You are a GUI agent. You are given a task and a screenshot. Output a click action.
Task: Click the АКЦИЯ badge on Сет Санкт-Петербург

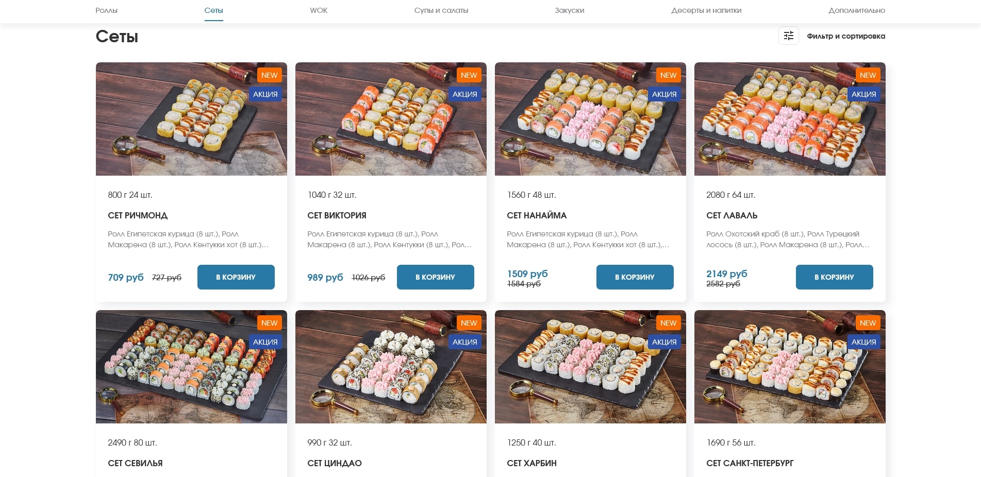[863, 342]
